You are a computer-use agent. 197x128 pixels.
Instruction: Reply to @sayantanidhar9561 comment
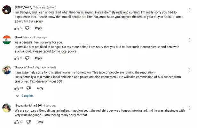40,122
